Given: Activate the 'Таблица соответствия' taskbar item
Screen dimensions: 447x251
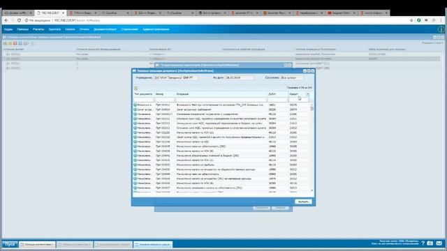Looking at the screenshot, I should coord(37,245).
